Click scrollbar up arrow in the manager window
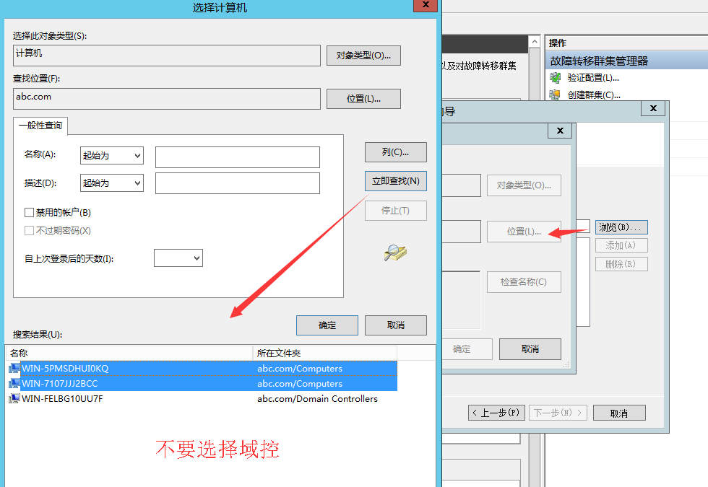 pos(535,42)
